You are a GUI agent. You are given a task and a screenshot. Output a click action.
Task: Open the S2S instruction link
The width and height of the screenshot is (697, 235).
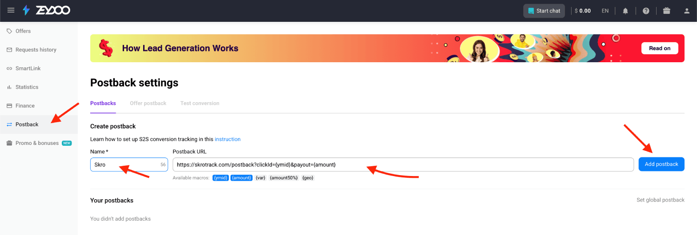(x=228, y=139)
